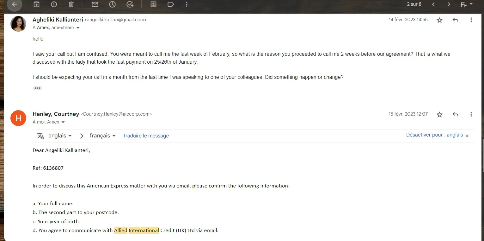
Task: Show trimmed content in first message
Action: pos(37,88)
